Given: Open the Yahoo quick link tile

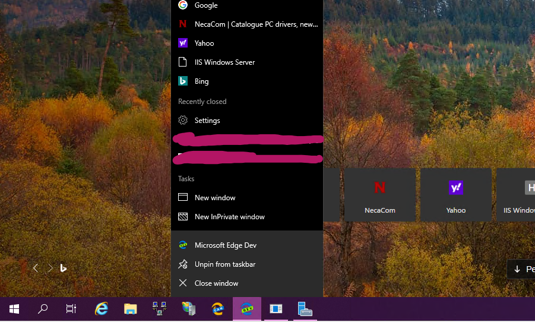Looking at the screenshot, I should coord(456,195).
